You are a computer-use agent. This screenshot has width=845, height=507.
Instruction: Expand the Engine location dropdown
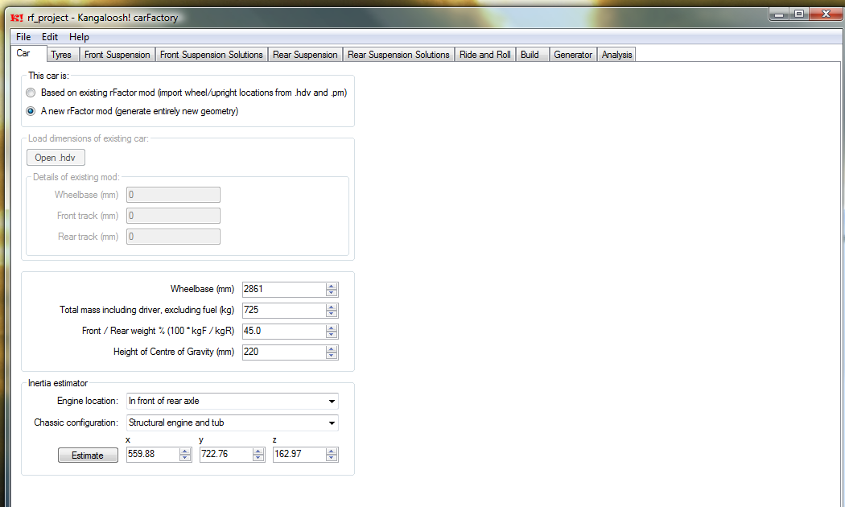(233, 401)
